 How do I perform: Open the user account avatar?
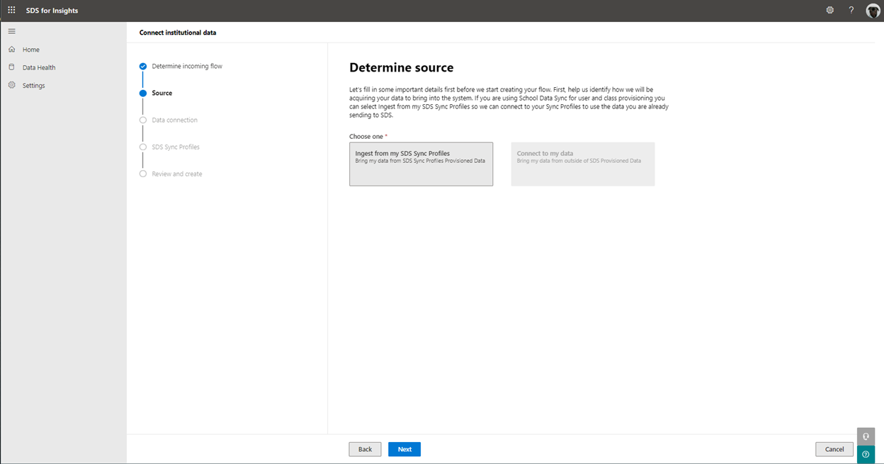point(873,11)
